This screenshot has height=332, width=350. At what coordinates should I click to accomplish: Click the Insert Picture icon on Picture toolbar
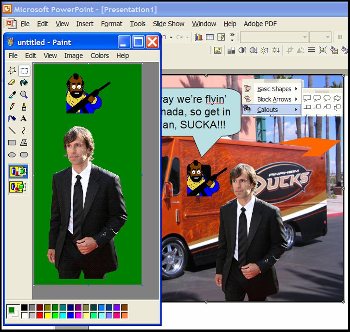tap(218, 50)
